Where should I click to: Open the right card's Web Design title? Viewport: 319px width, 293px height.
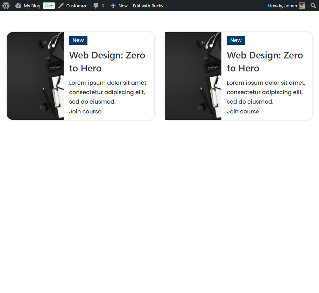tap(265, 62)
